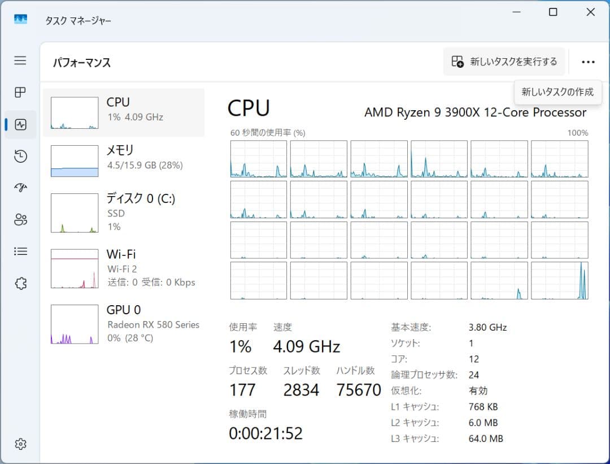Open the App history page icon

coord(20,156)
